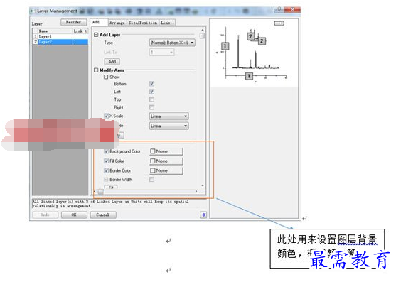
Task: Click the horizontal scrollbar thumb
Action: pyautogui.click(x=100, y=192)
